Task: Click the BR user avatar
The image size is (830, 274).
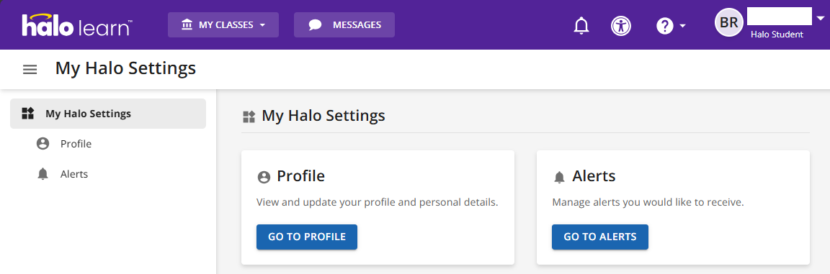Action: pyautogui.click(x=729, y=22)
